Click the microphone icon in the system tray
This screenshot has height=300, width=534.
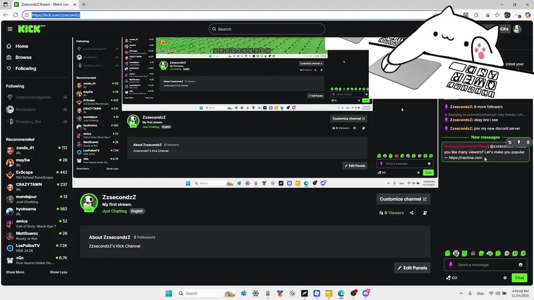point(470,293)
